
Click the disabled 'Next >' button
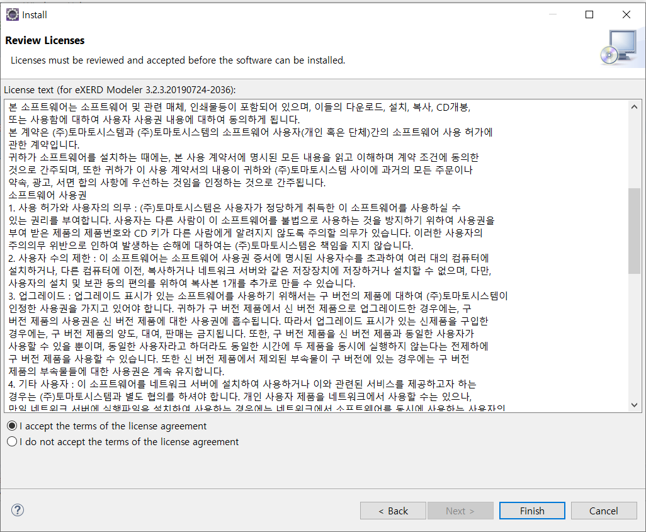click(460, 511)
